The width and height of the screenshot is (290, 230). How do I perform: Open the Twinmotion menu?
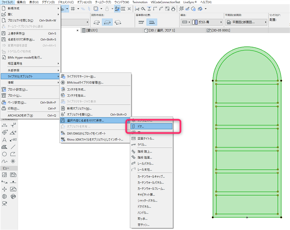(140, 2)
